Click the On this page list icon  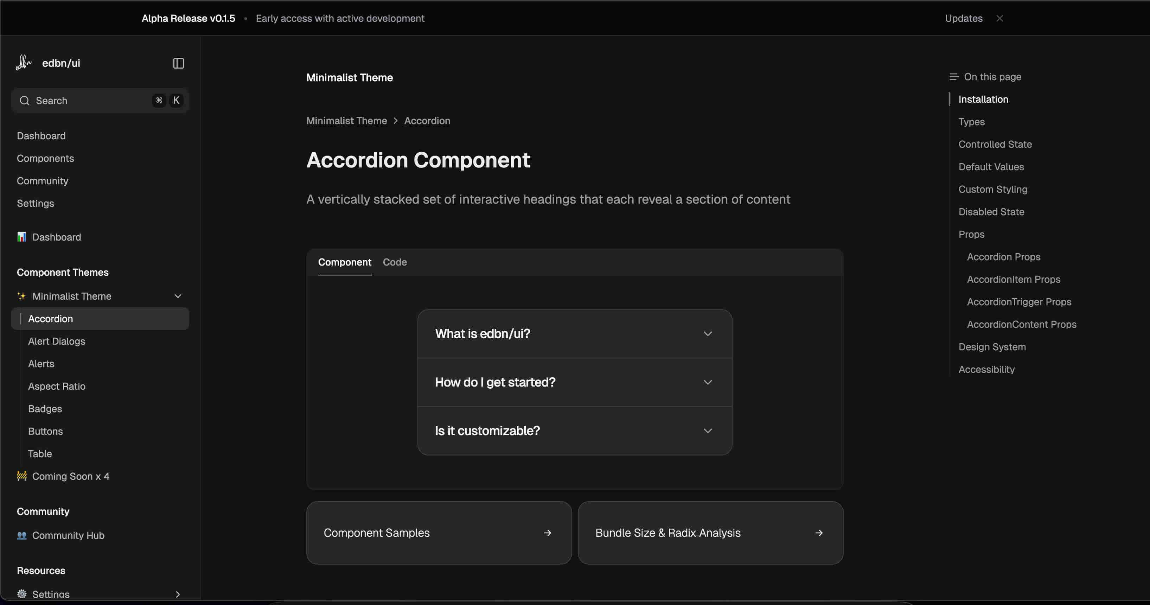tap(954, 76)
